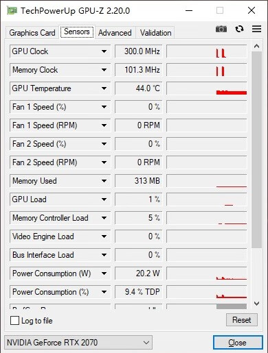Click the scrollbar up arrow
The image size is (268, 353).
pyautogui.click(x=256, y=46)
